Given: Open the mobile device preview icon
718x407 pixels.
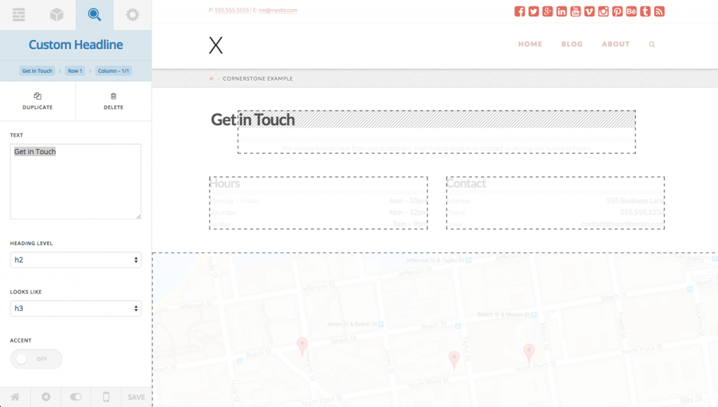Looking at the screenshot, I should [x=106, y=396].
